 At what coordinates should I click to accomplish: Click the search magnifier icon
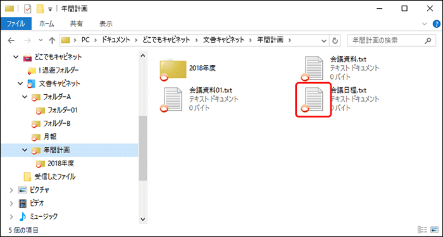click(428, 40)
